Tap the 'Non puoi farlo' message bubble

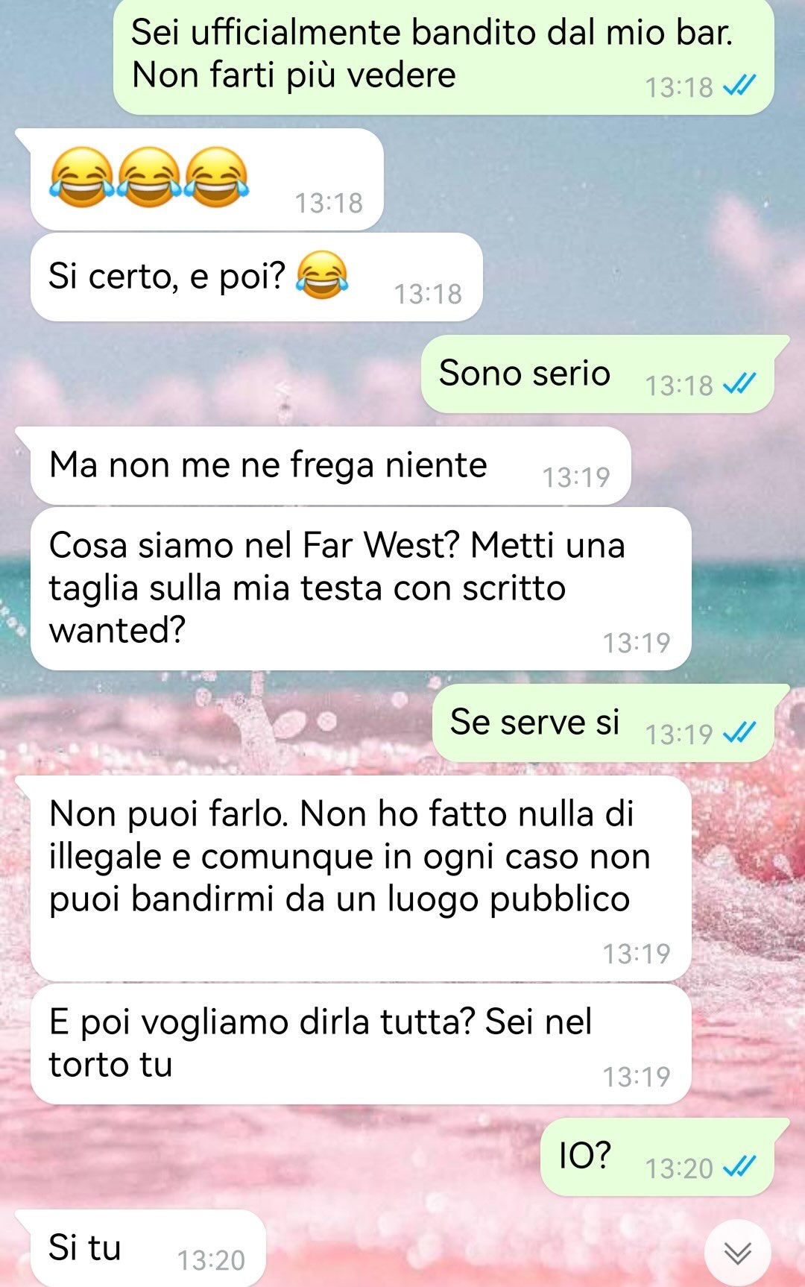click(x=361, y=878)
